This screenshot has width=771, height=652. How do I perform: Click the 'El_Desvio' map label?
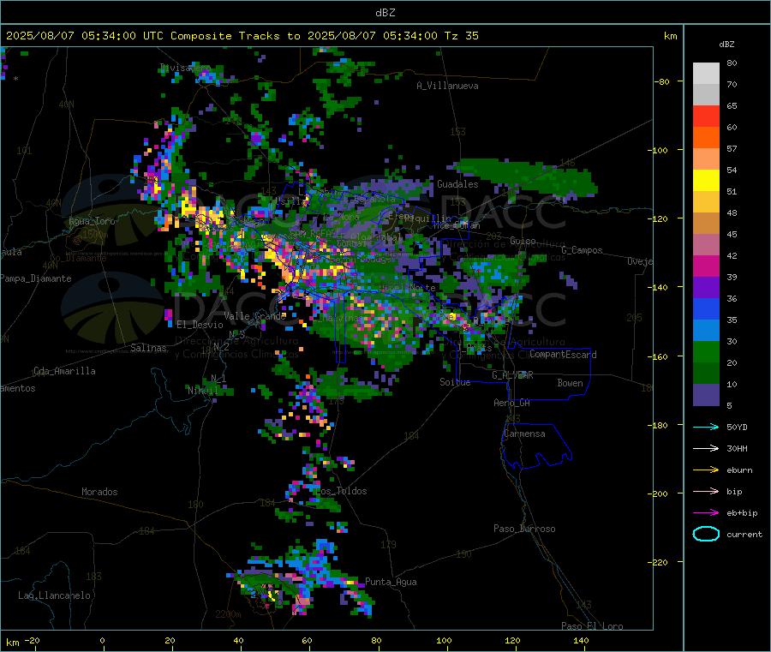(x=200, y=325)
